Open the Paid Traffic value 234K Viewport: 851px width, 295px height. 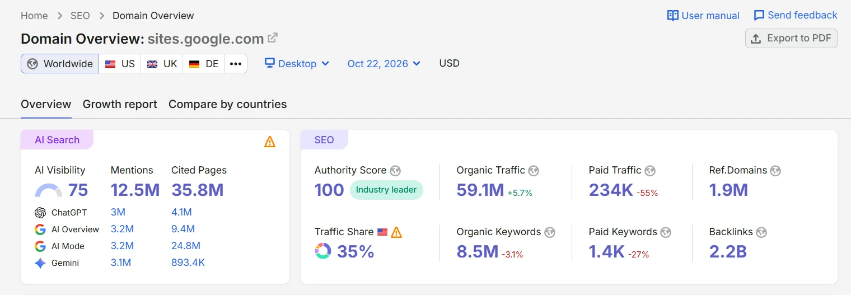click(611, 190)
